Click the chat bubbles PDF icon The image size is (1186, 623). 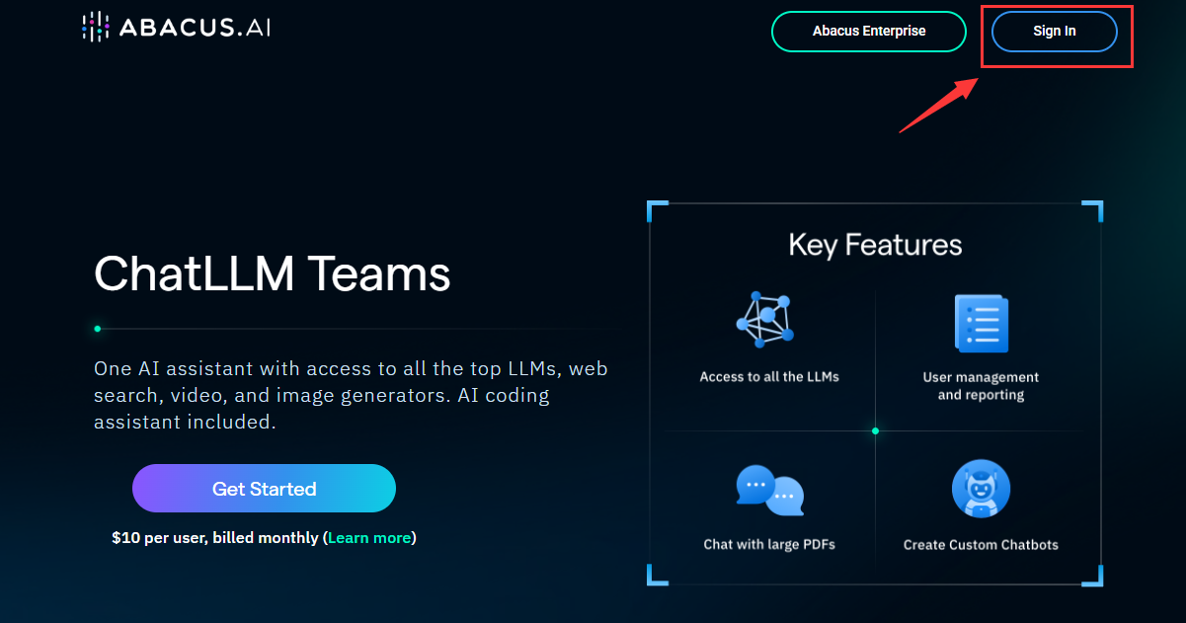click(x=769, y=491)
